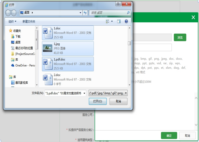Select 桌面 in the sidebar
Image resolution: width=199 pixels, height=142 pixels.
tap(16, 42)
